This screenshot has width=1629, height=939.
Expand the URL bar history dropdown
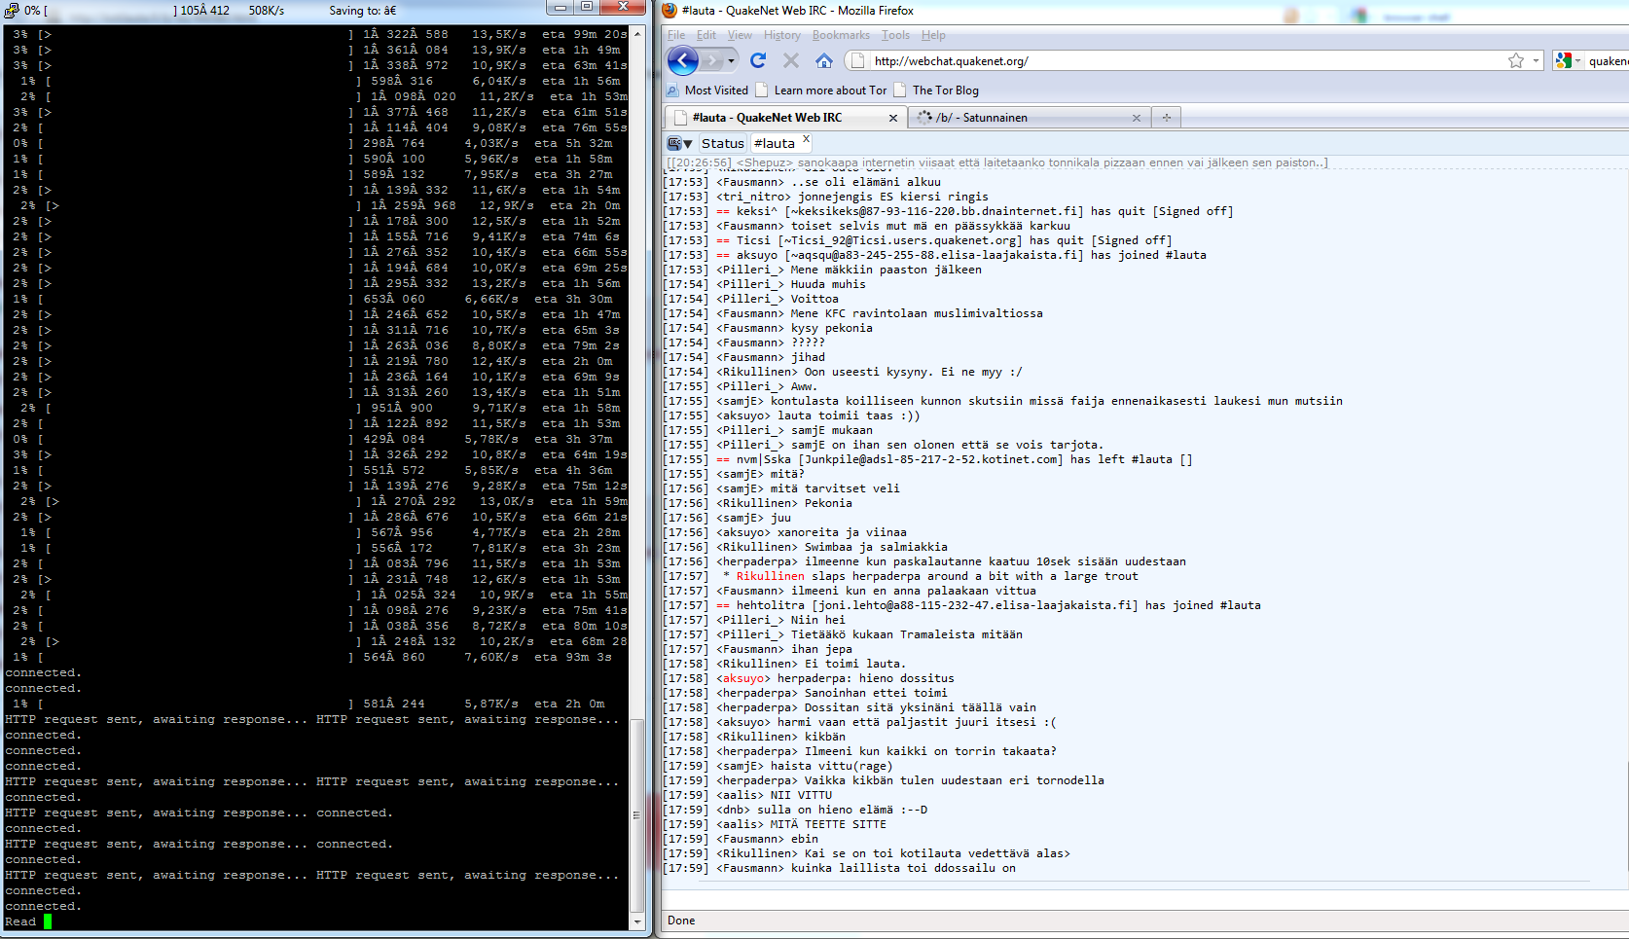[1536, 60]
